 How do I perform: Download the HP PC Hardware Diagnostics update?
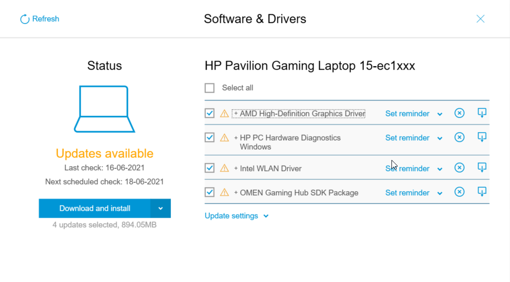pyautogui.click(x=482, y=137)
